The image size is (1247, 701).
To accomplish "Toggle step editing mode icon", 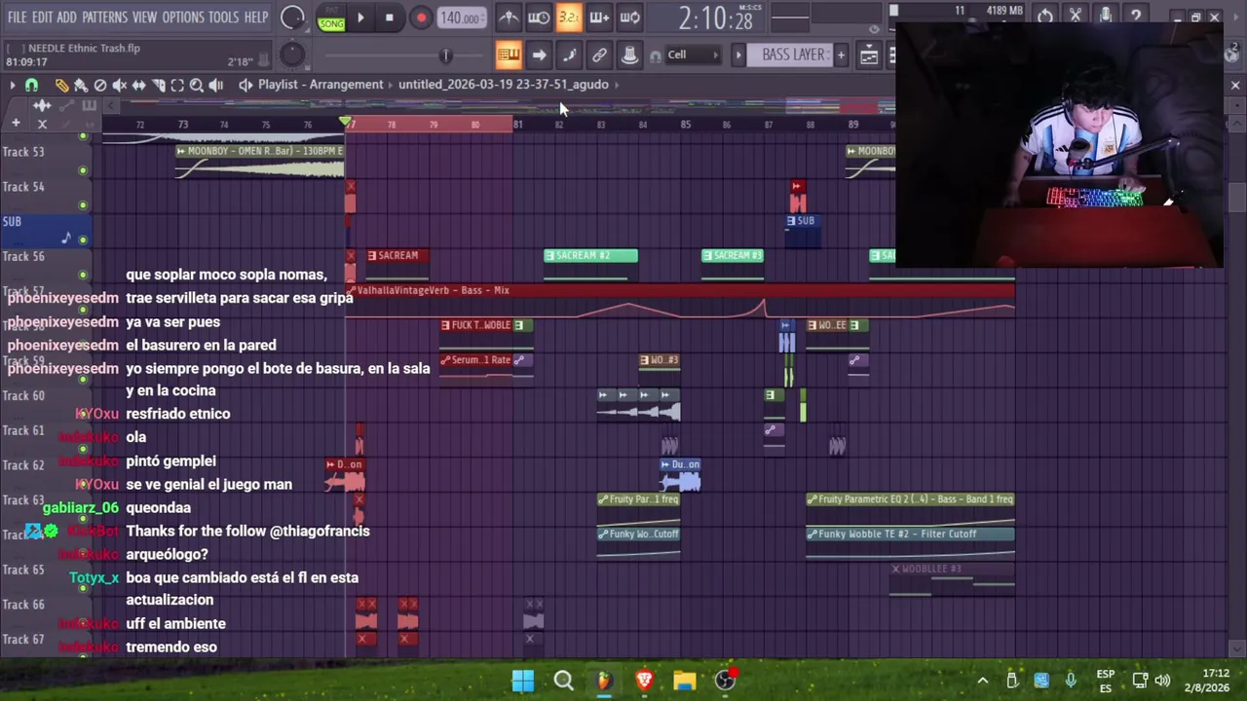I will click(569, 55).
